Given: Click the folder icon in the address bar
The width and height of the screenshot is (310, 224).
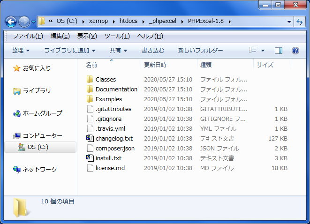Looking at the screenshot, I should (42, 21).
